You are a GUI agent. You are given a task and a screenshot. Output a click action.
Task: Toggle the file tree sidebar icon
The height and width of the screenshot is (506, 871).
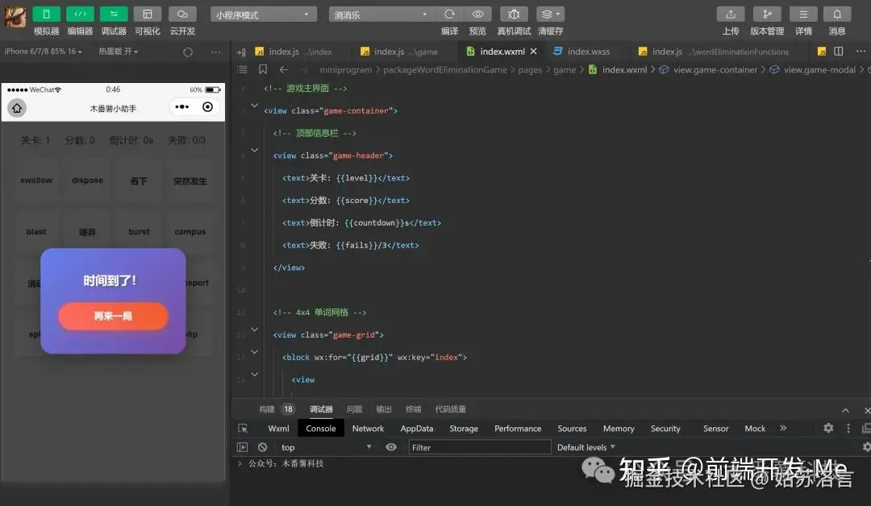pos(241,52)
